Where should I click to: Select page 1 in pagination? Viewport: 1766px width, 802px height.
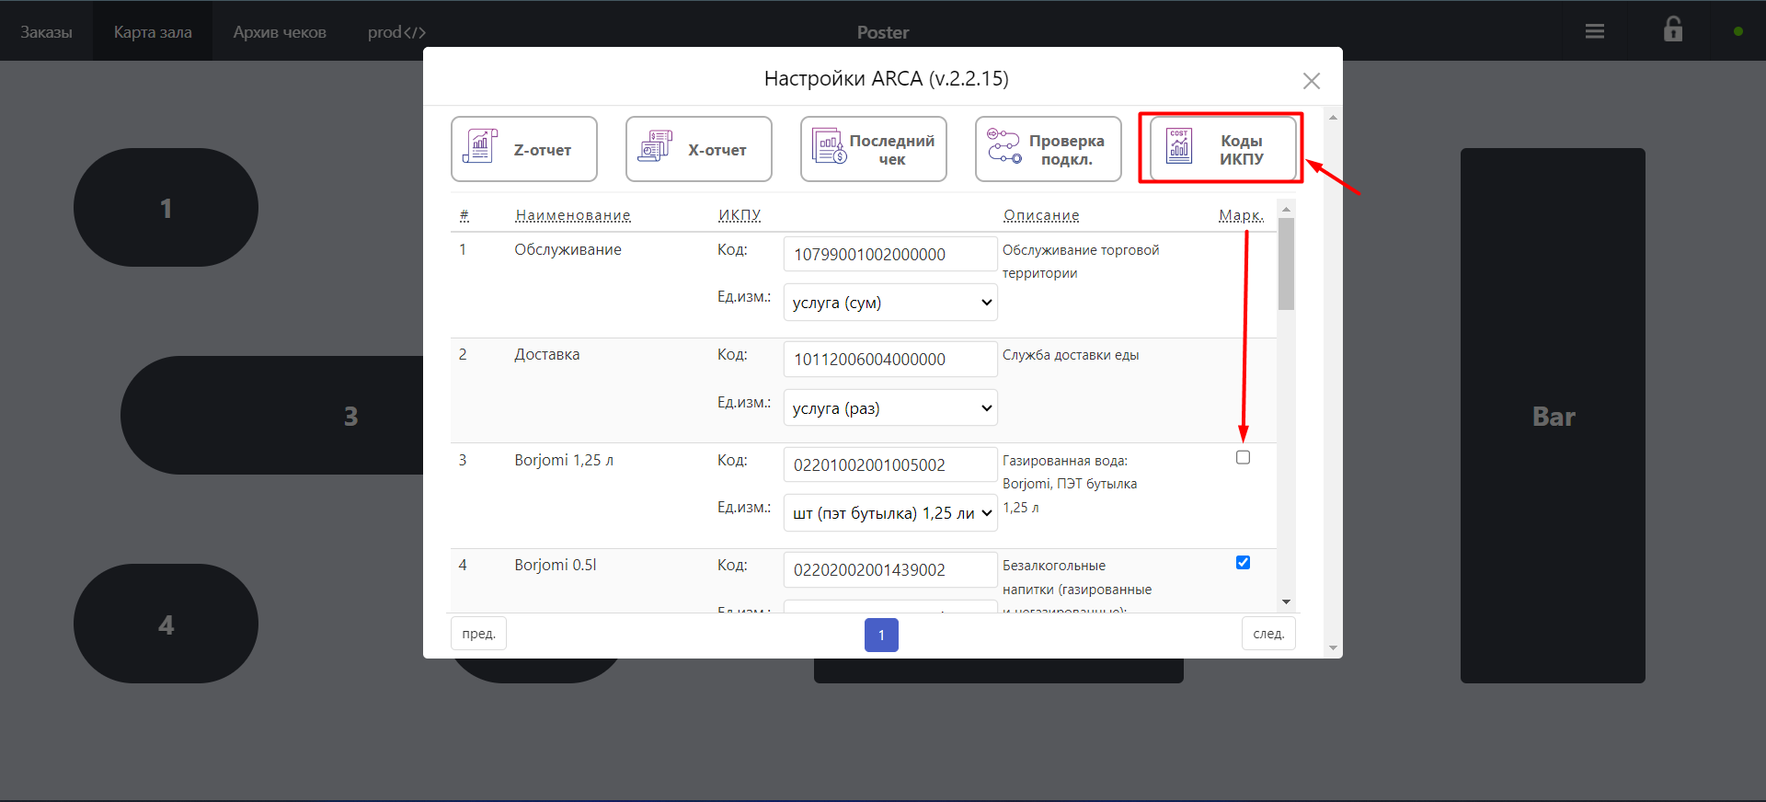click(881, 635)
